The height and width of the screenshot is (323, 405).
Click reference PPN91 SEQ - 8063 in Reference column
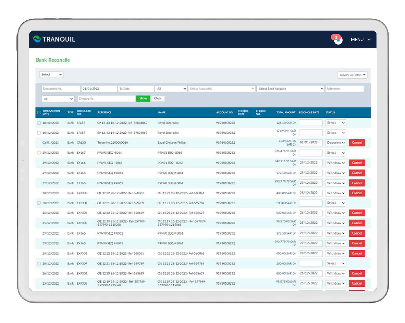(110, 163)
